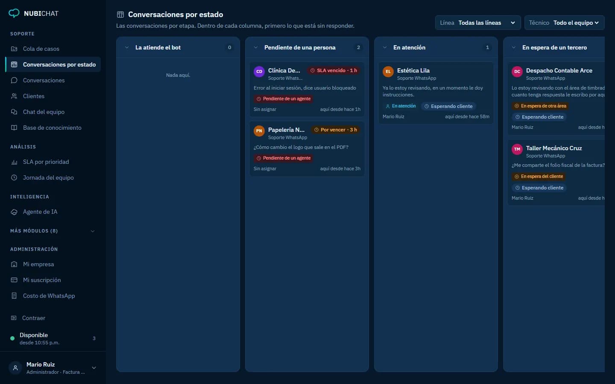The height and width of the screenshot is (384, 615).
Task: Click the Conversaciones chat bubble icon
Action: pos(14,80)
